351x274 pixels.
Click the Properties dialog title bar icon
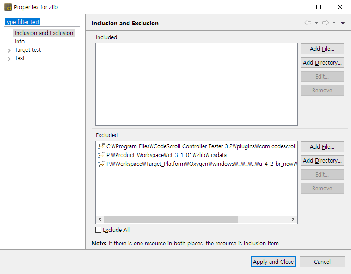pos(8,7)
